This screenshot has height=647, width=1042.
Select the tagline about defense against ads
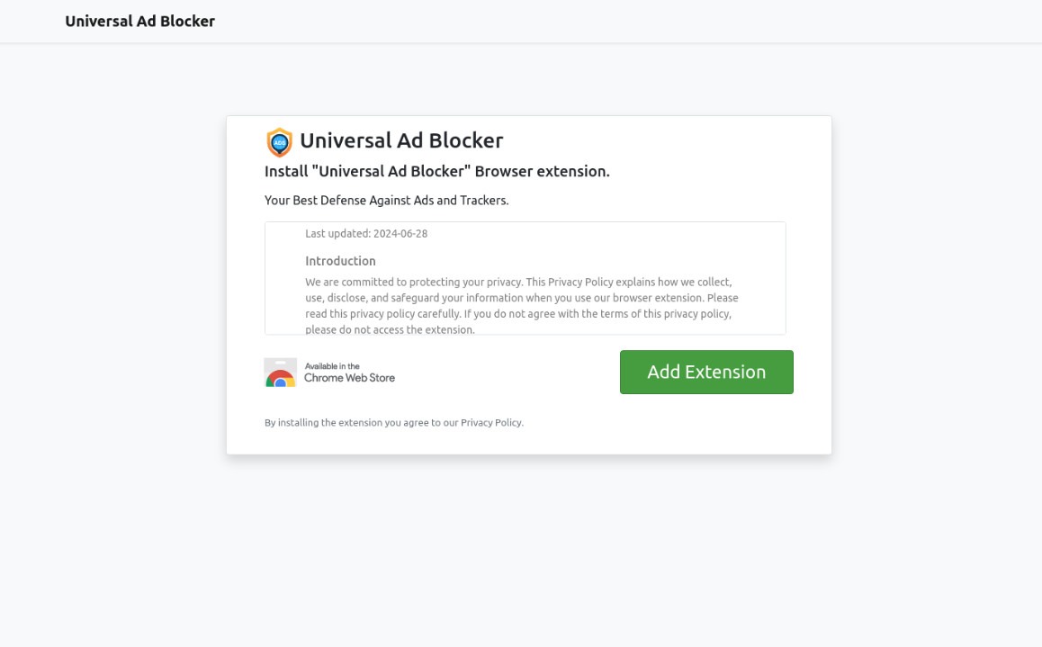[386, 200]
